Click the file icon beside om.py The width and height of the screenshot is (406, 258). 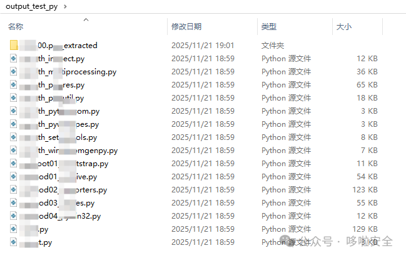point(14,111)
